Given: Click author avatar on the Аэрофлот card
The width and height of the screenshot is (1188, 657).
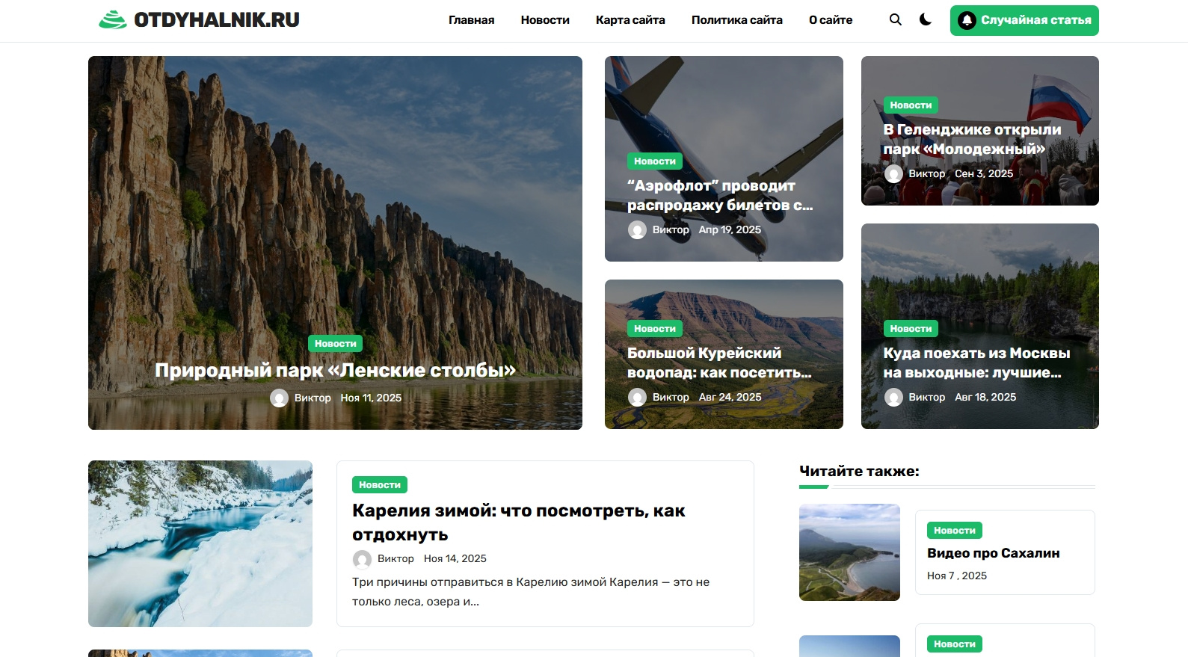Looking at the screenshot, I should (637, 230).
